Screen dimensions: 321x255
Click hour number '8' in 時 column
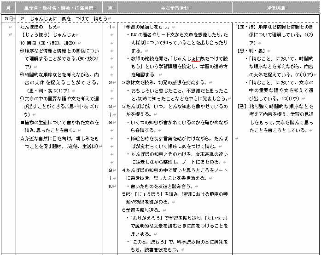click(x=110, y=122)
